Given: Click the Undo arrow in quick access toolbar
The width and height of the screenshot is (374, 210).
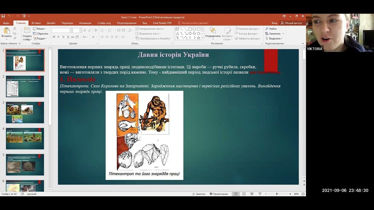Looking at the screenshot, I should [x=9, y=16].
